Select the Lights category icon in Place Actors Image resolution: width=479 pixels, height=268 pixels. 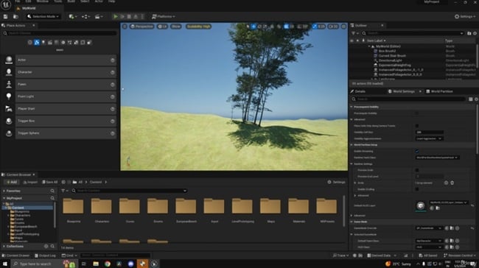[x=43, y=43]
